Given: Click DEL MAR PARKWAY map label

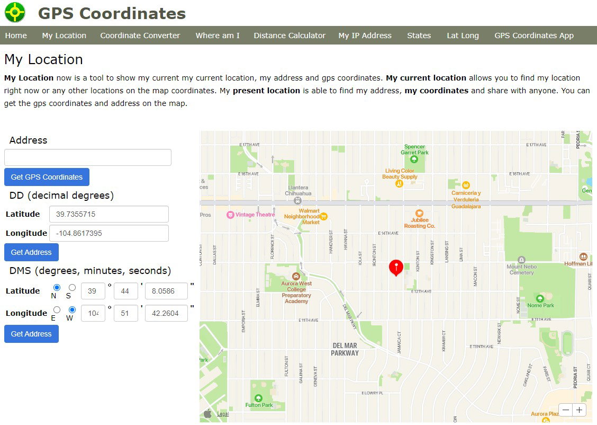Looking at the screenshot, I should pyautogui.click(x=345, y=349).
